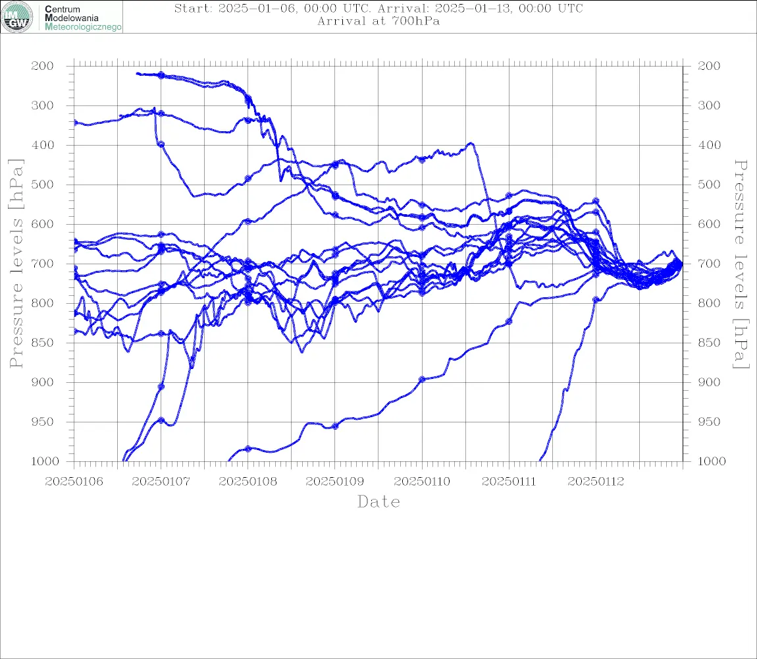Click the left axis value 600
The image size is (757, 659).
pos(42,224)
